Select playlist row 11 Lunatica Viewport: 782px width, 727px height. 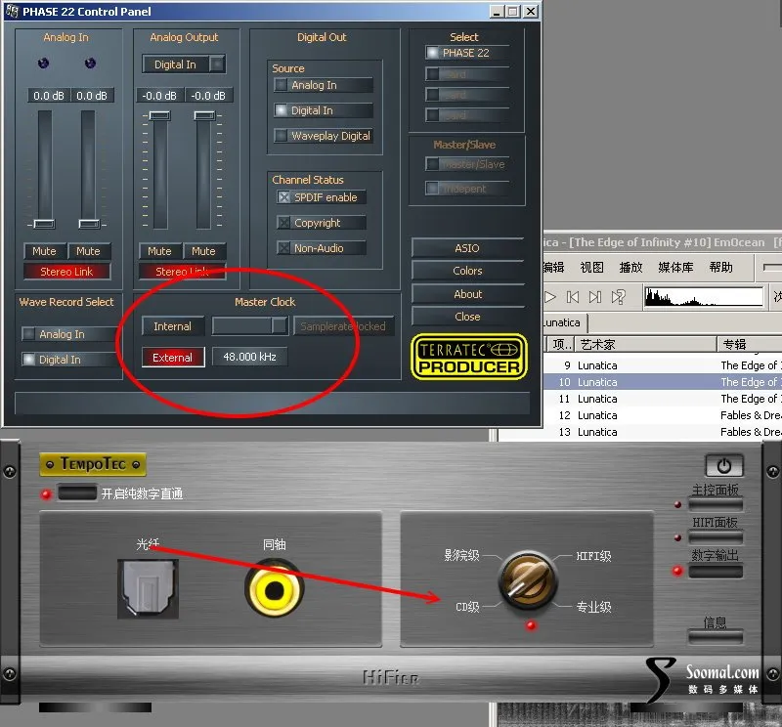coord(663,399)
